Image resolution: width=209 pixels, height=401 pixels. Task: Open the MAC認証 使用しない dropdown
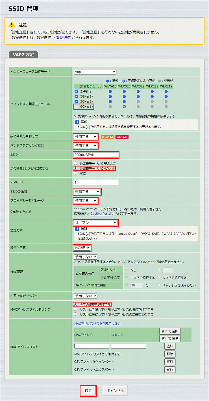pyautogui.click(x=86, y=257)
